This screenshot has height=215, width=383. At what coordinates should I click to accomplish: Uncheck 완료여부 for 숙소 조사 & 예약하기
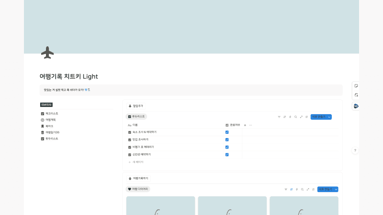227,132
